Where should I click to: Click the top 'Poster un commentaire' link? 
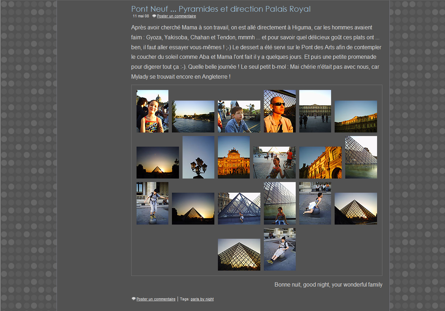click(176, 16)
